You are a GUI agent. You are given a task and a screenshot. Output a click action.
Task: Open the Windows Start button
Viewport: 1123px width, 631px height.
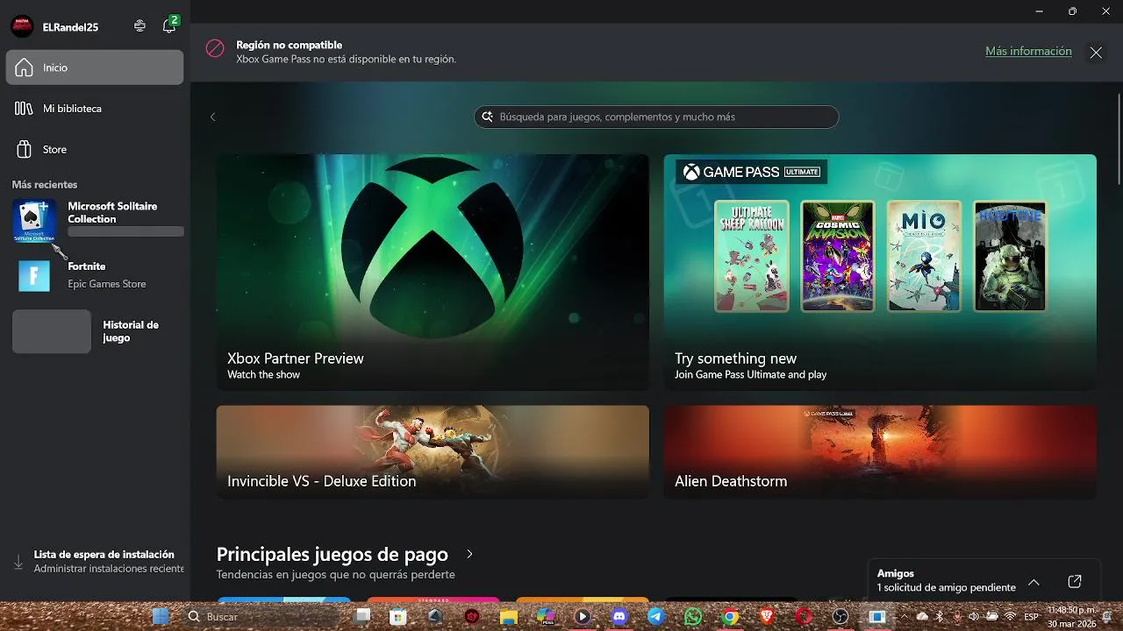pos(161,617)
